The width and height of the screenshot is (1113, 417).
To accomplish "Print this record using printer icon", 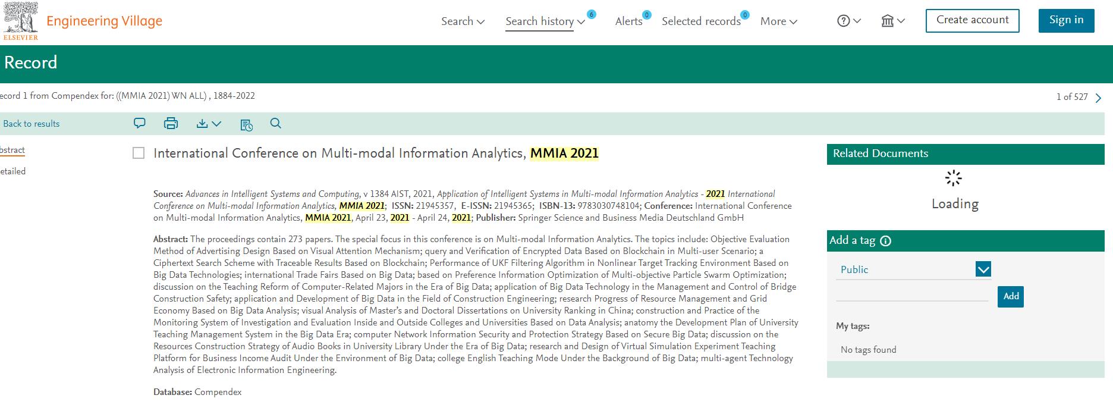I will (x=171, y=123).
